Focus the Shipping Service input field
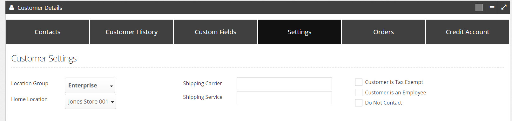The height and width of the screenshot is (121, 512). [x=284, y=98]
